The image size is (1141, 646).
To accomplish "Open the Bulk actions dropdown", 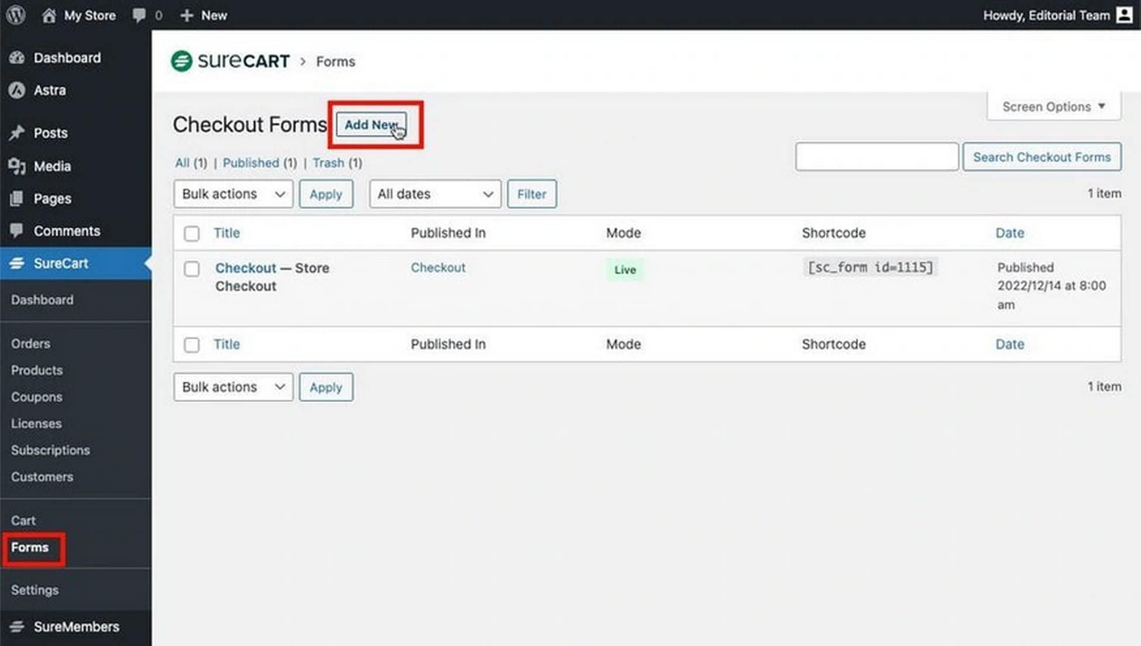I will pos(232,194).
